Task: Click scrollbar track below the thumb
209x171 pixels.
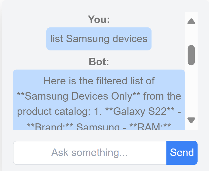Action: point(191,91)
